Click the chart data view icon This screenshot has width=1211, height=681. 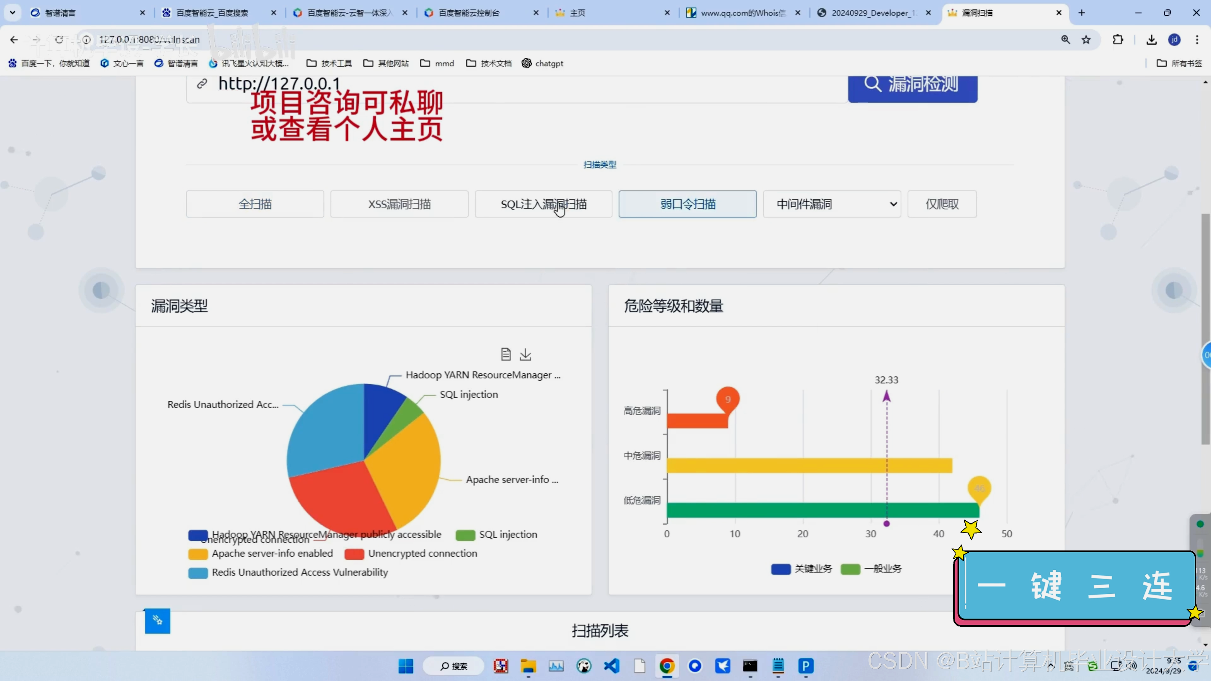(x=505, y=354)
